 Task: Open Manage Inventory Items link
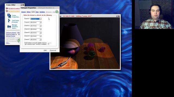(x=15, y=27)
